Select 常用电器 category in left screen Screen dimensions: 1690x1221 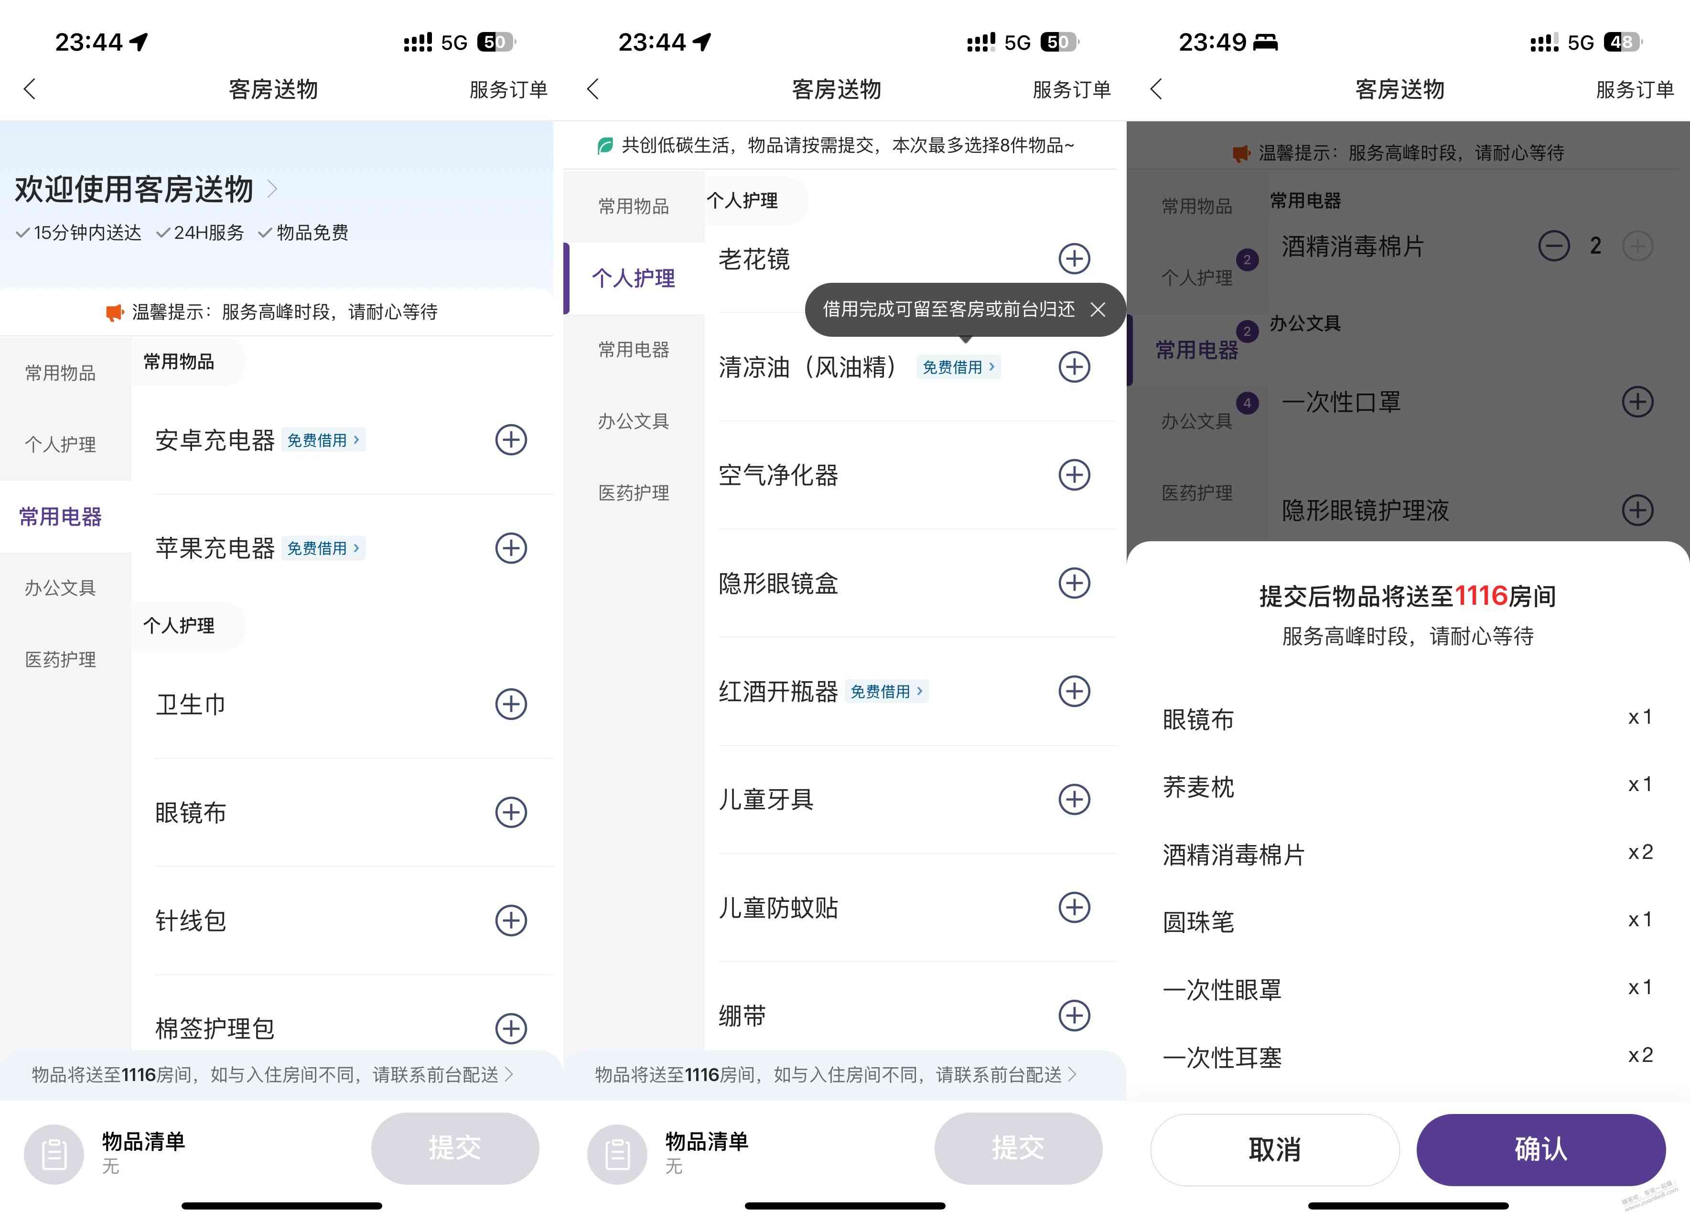click(x=61, y=516)
